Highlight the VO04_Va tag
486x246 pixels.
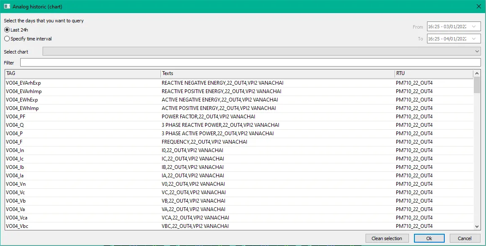(239, 209)
